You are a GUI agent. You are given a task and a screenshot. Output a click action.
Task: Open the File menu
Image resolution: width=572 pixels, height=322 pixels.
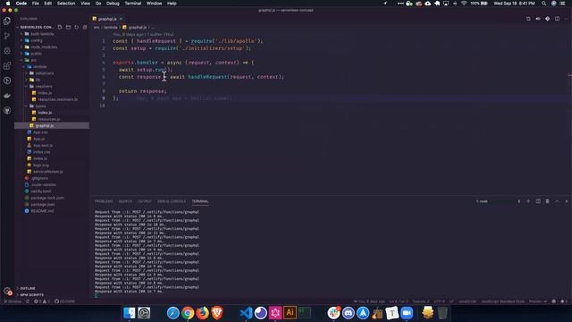click(x=36, y=4)
